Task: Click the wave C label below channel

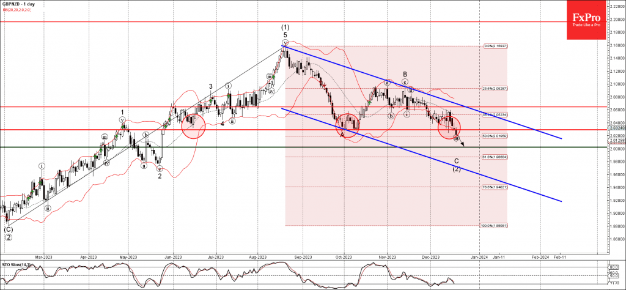Action: 456,161
